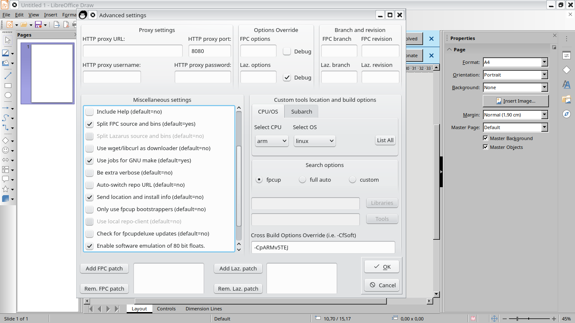Click the Save floppy icon in Draw toolbar
This screenshot has width=575, height=323.
38,24
